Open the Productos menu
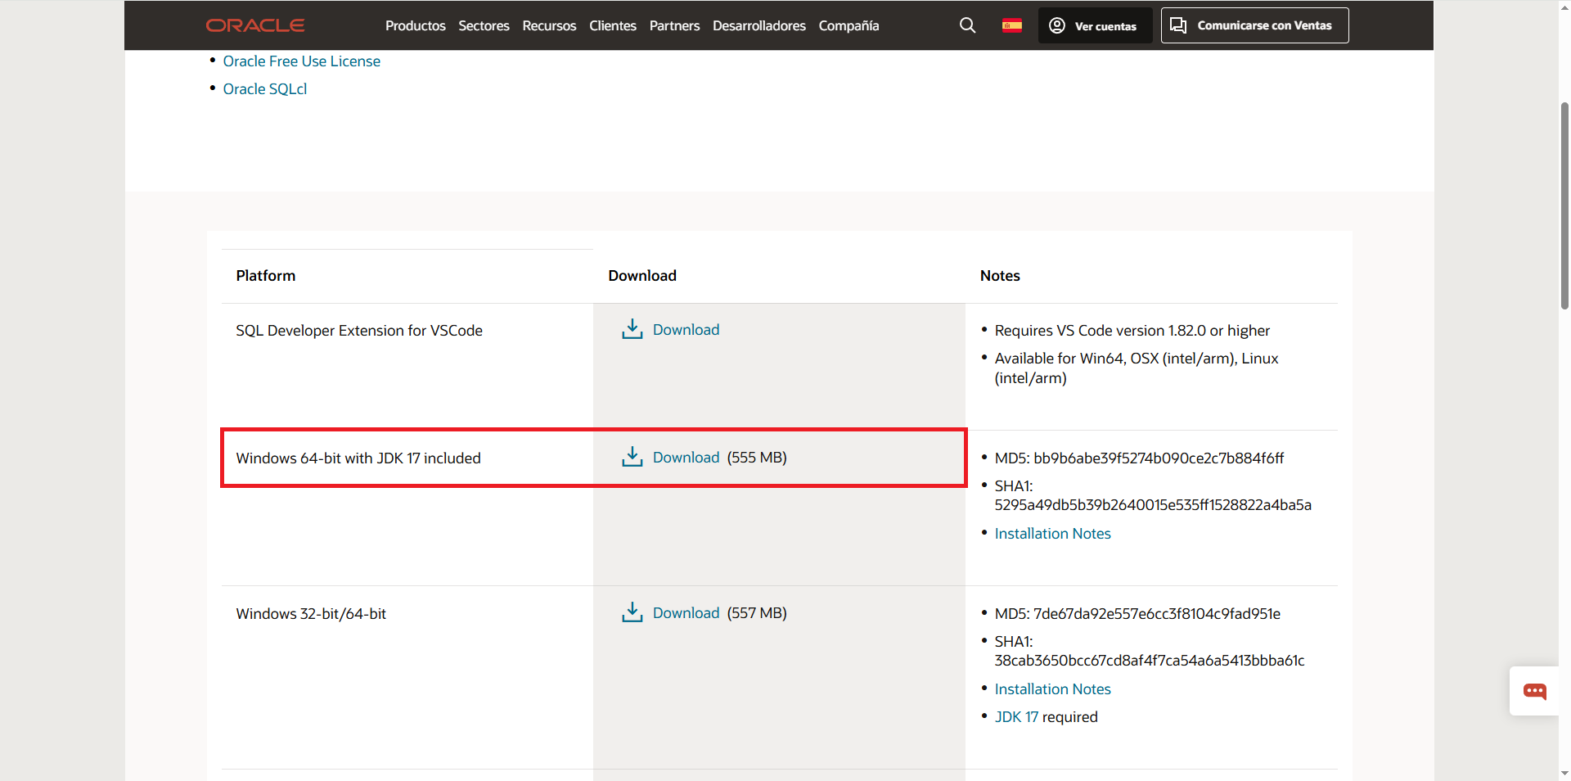 point(415,25)
